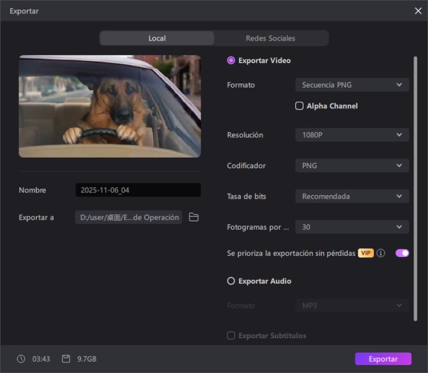Disable the lossless export priority toggle

pos(401,252)
